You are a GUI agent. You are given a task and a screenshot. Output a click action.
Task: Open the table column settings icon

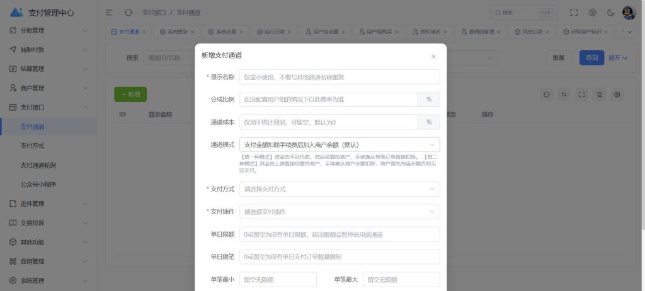pos(617,94)
